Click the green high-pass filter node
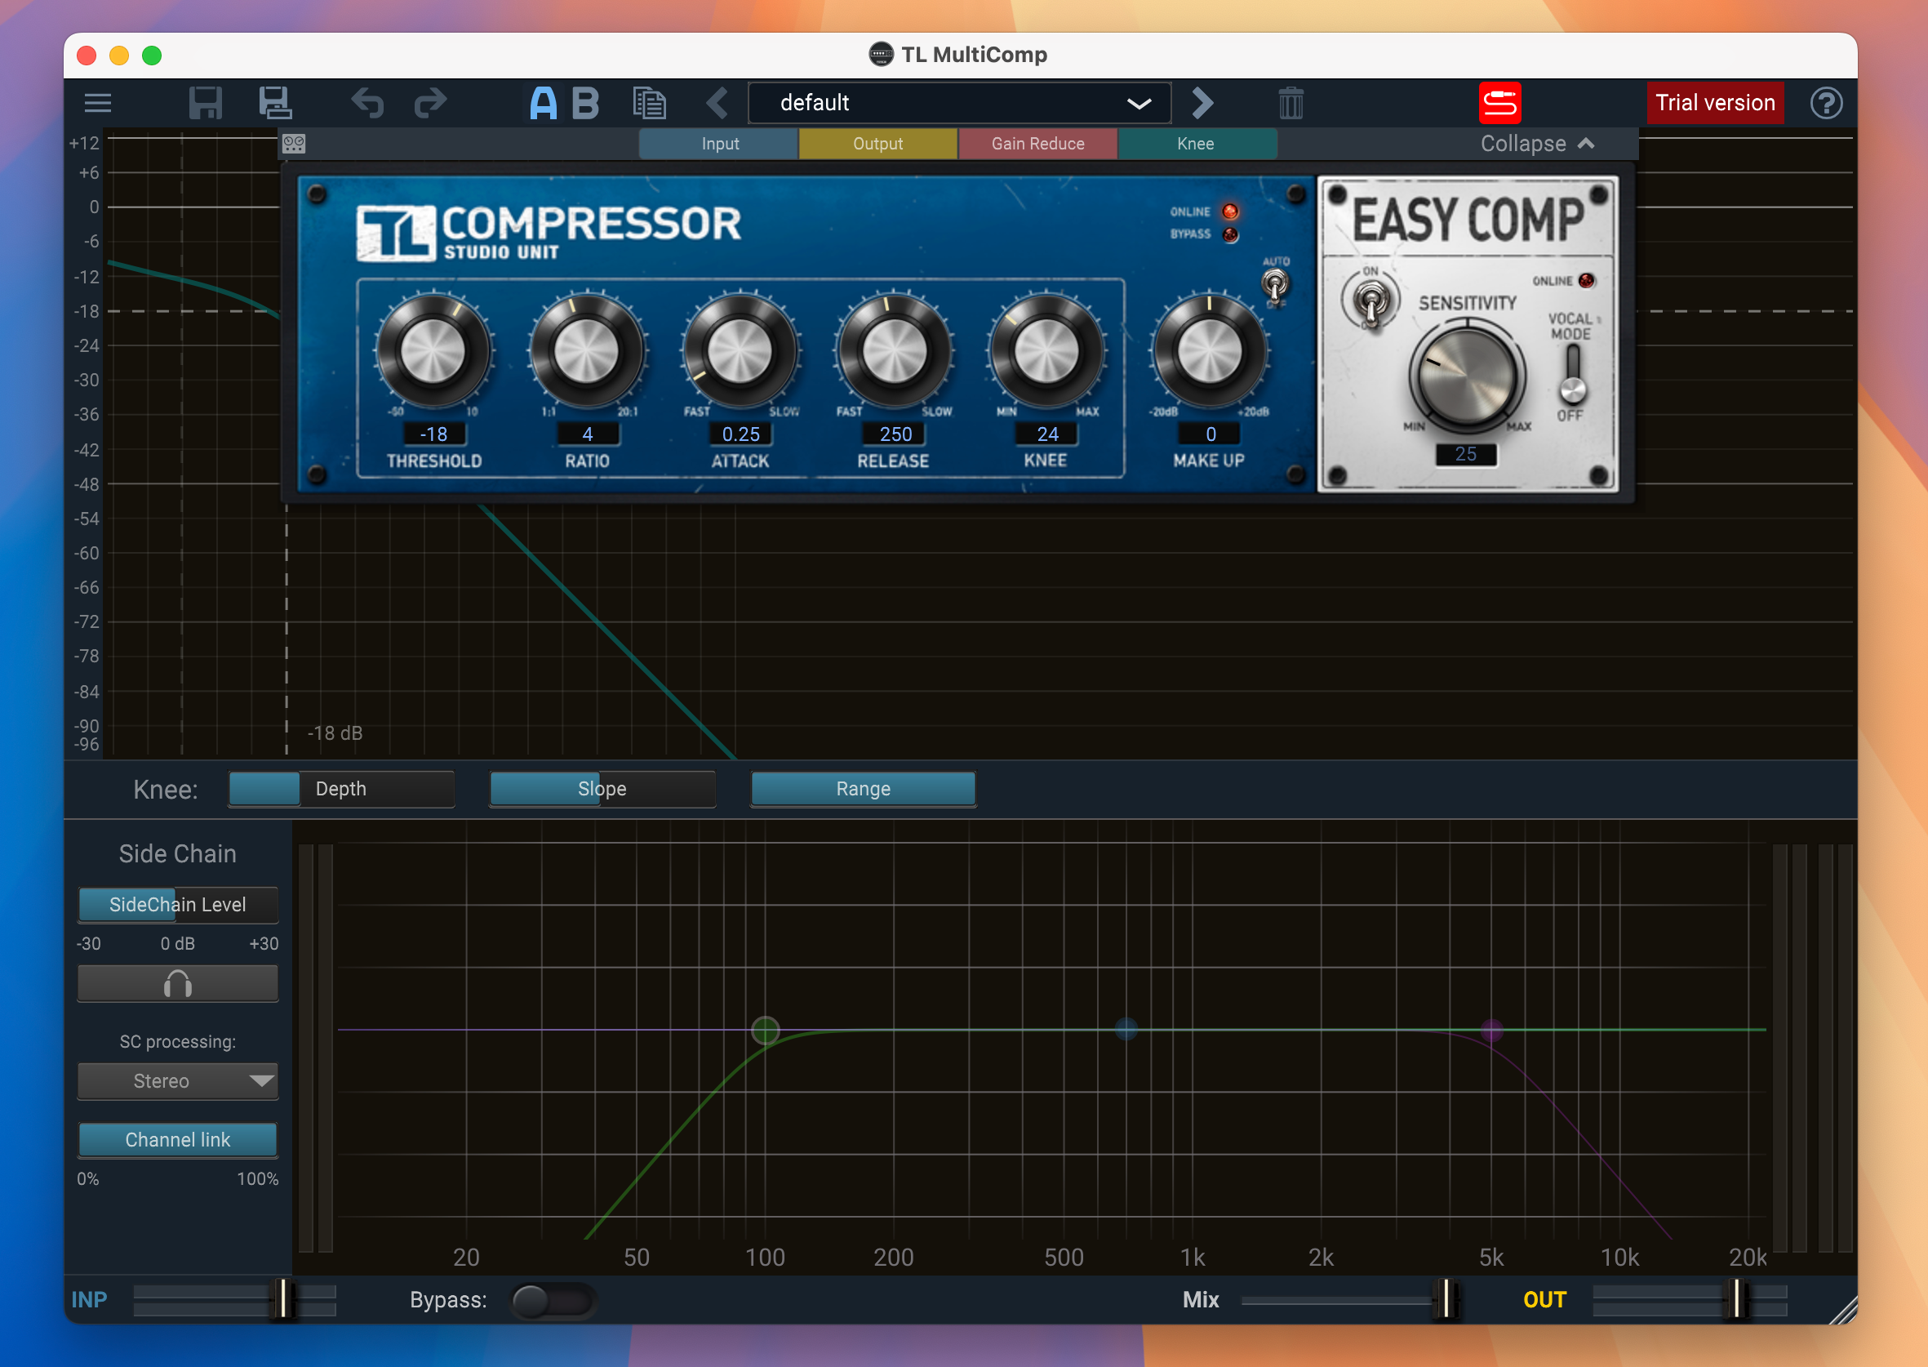Image resolution: width=1928 pixels, height=1367 pixels. tap(766, 1030)
